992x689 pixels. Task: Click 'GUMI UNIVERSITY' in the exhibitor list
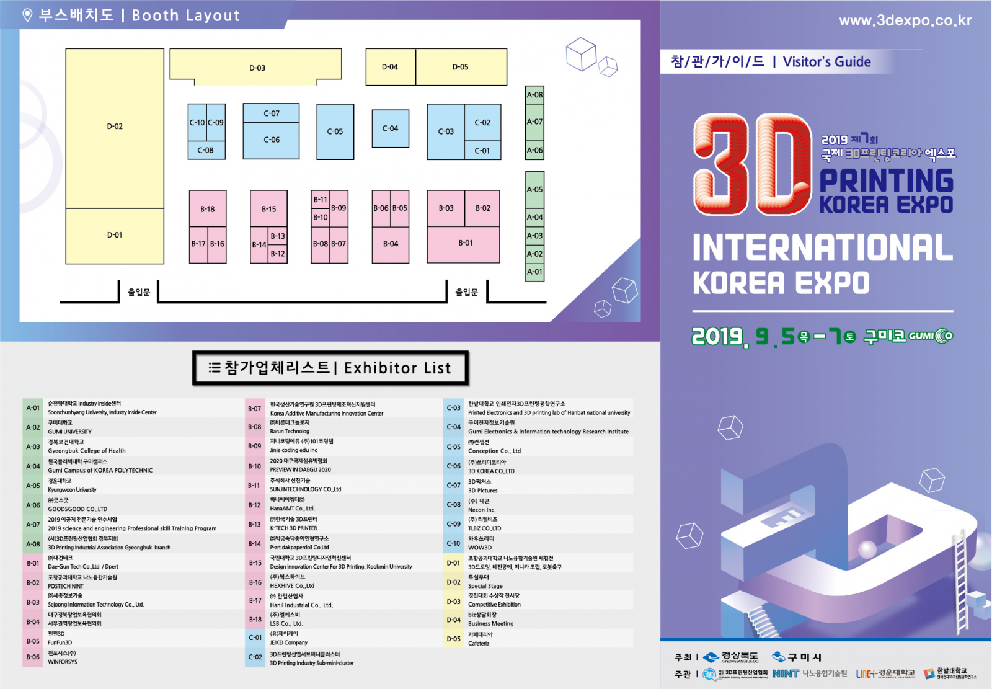coord(70,432)
